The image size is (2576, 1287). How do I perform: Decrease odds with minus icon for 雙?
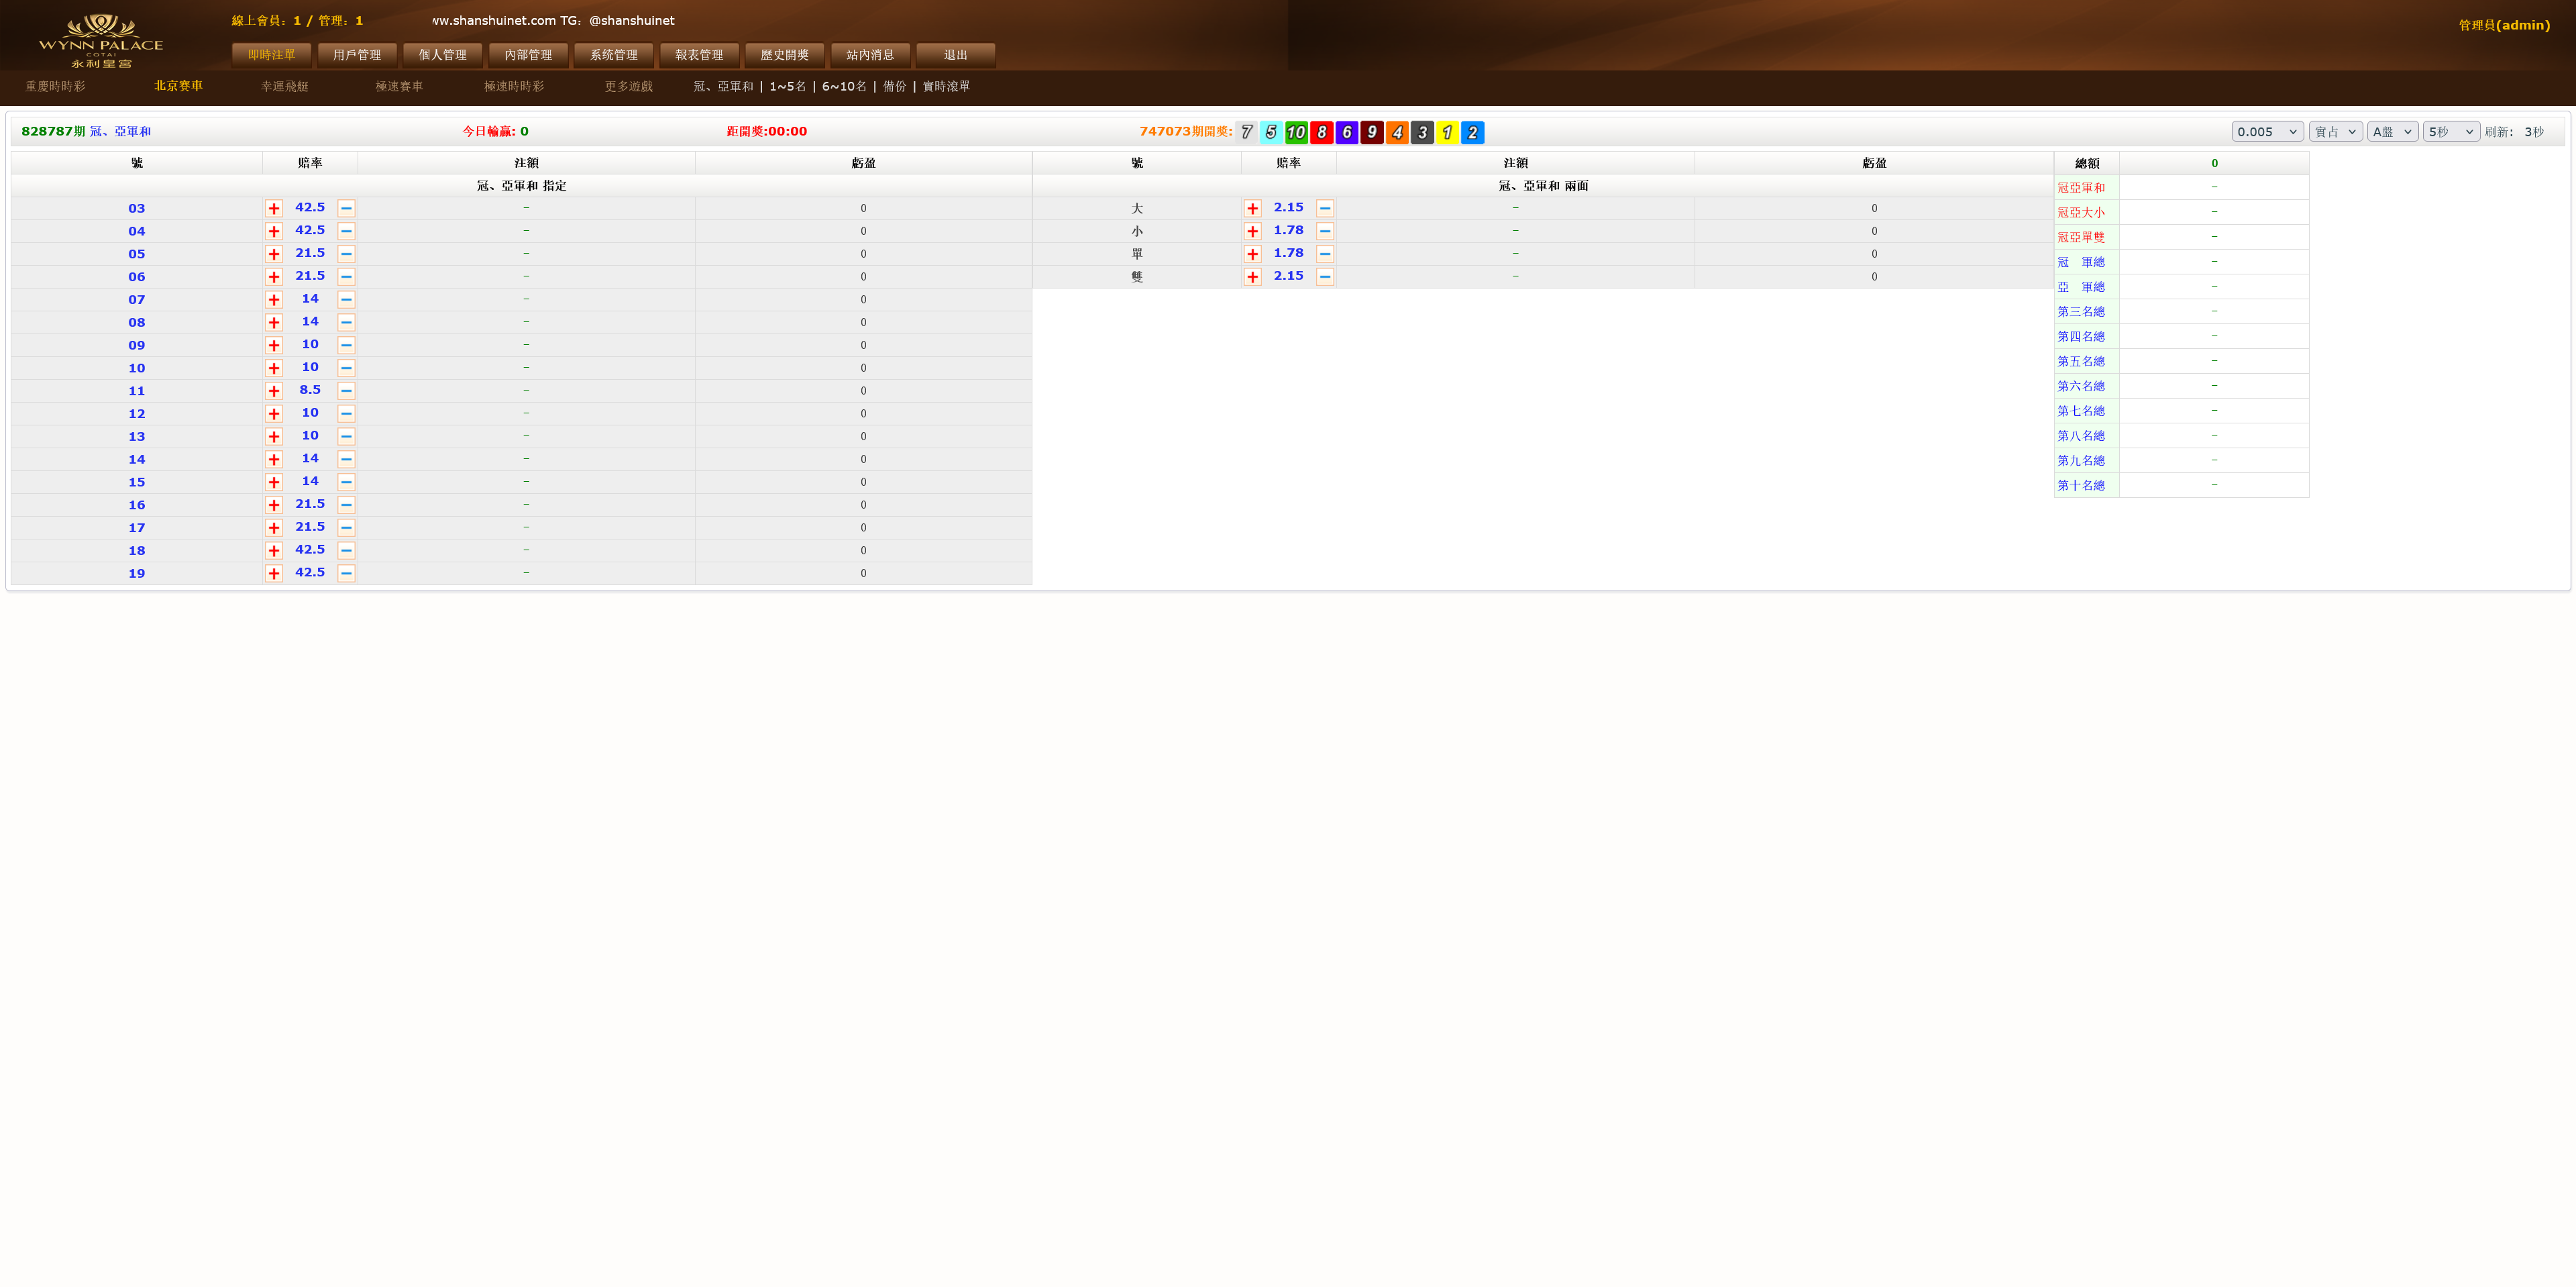coord(1325,276)
